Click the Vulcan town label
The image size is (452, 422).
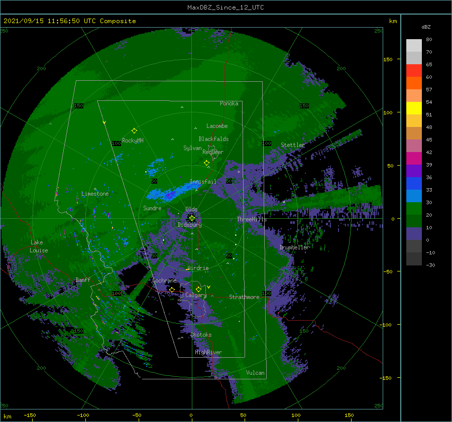[256, 373]
